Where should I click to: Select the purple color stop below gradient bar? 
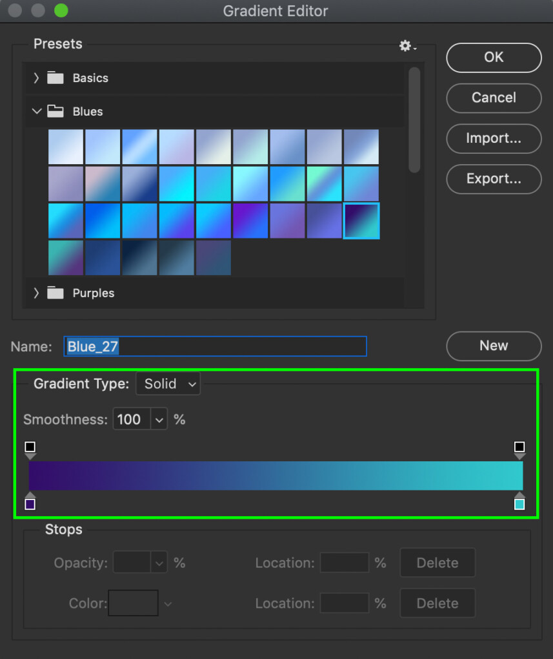pyautogui.click(x=30, y=503)
